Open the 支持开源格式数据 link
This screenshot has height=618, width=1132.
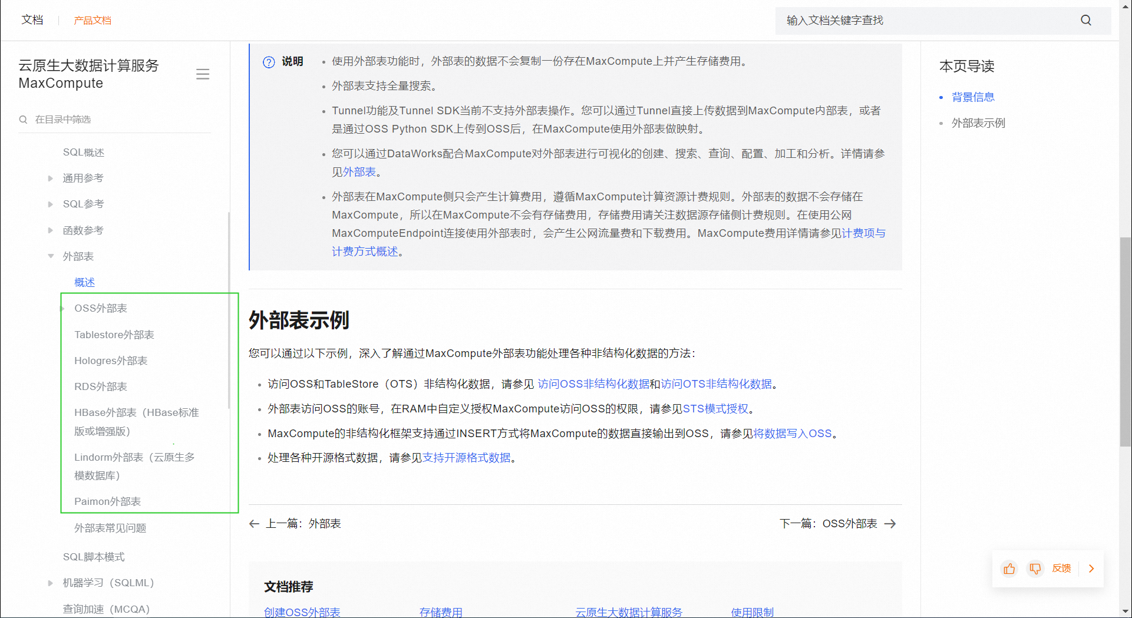coord(467,458)
